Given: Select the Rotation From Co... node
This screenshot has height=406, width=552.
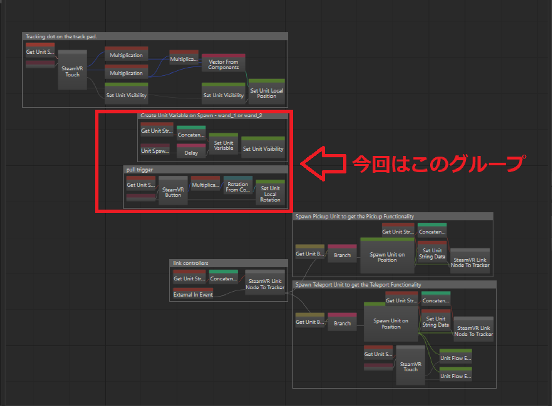Looking at the screenshot, I should tap(238, 186).
